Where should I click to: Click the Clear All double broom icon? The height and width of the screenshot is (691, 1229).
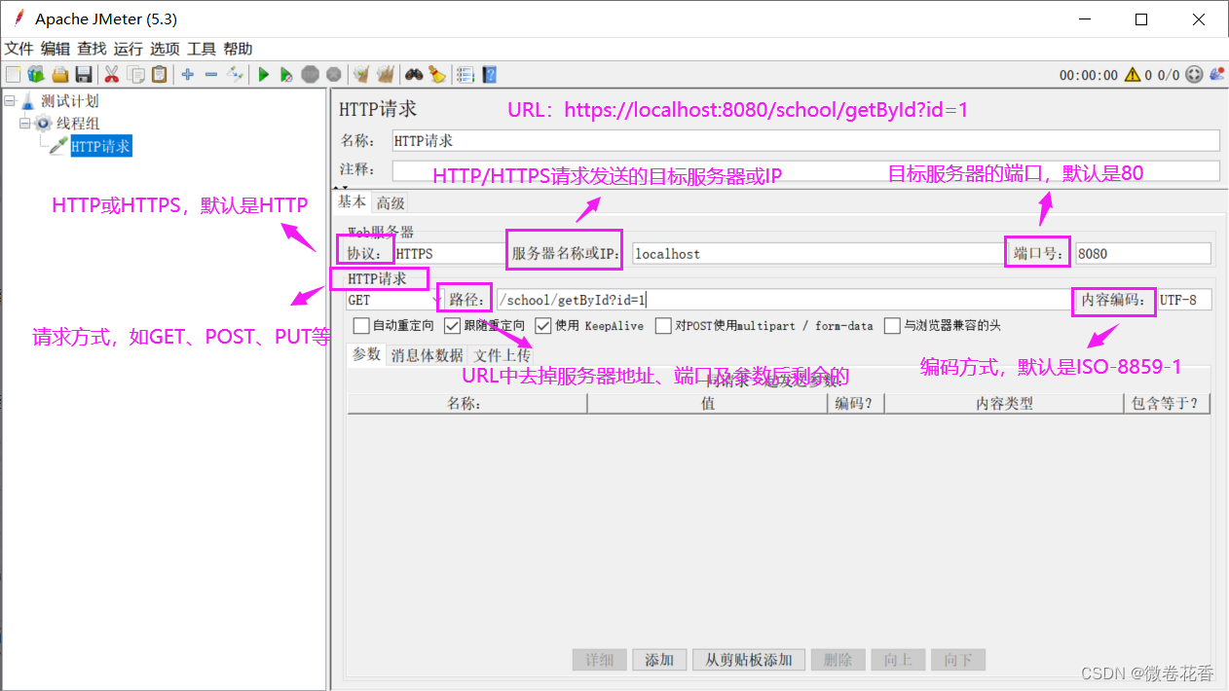click(386, 74)
